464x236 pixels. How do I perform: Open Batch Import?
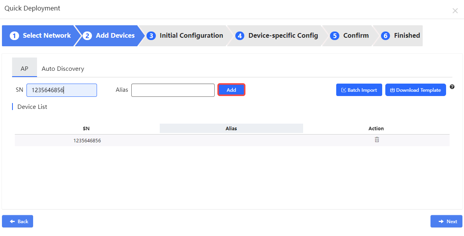pyautogui.click(x=359, y=90)
